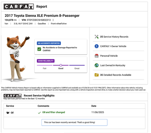Click the NO ACCIDENTS REPORTED blue badge
Screen dimensions: 151x133
pos(49,43)
